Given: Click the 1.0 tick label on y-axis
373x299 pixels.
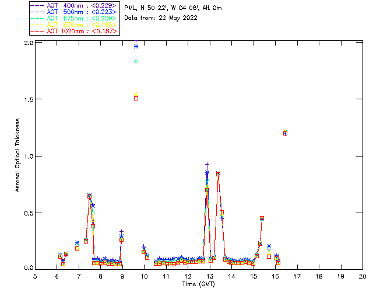Looking at the screenshot, I should tap(29, 157).
